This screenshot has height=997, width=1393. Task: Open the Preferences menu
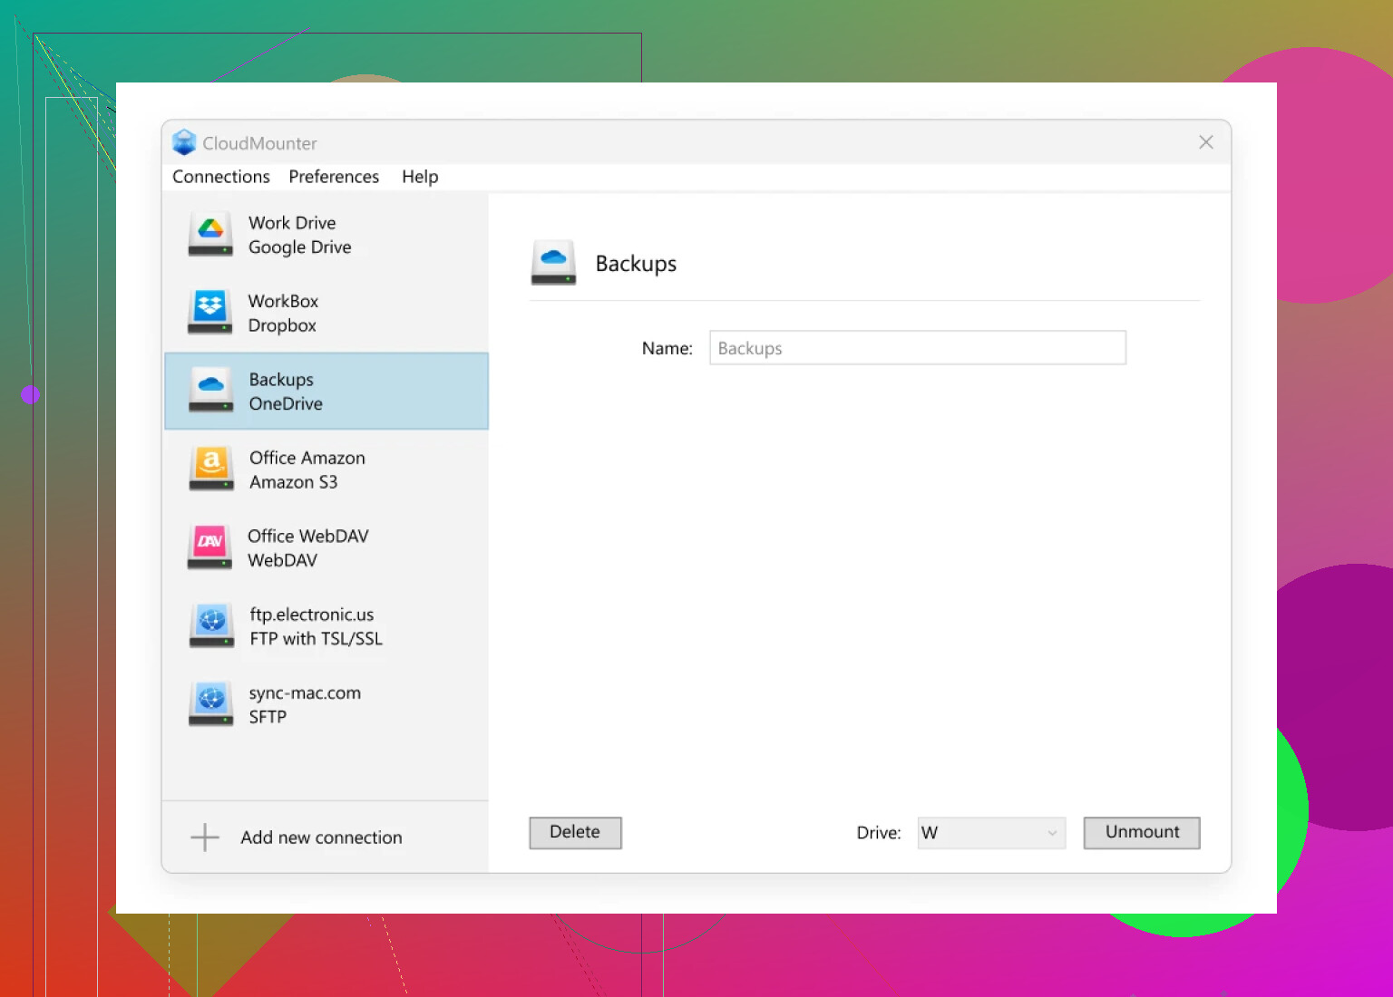pos(334,177)
